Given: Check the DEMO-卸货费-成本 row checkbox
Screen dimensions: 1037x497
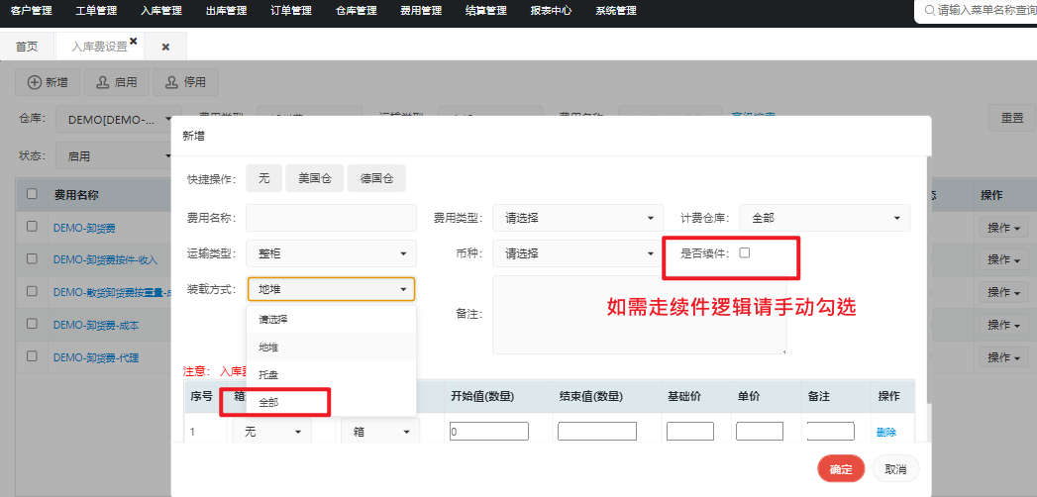Looking at the screenshot, I should [x=32, y=323].
